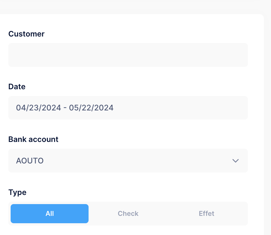Click the Bank account label
Viewport: 271px width, 235px height.
pos(33,139)
